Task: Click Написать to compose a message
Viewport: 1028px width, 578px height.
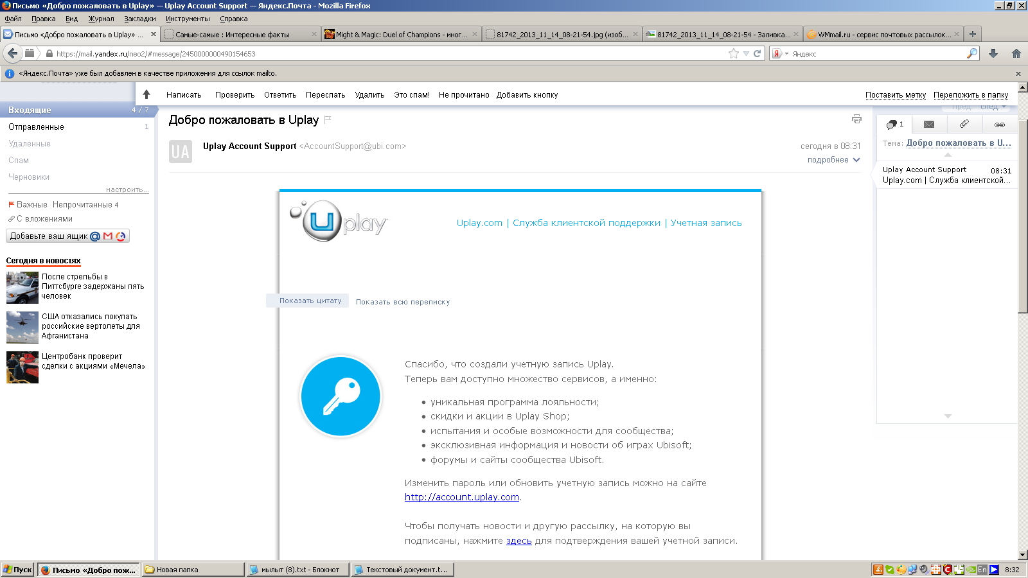Action: (184, 95)
